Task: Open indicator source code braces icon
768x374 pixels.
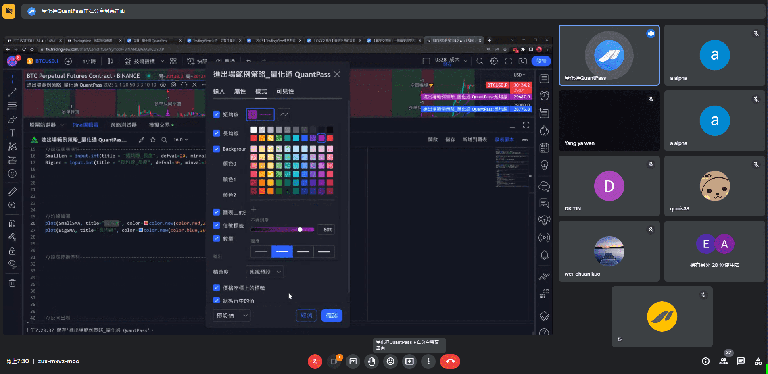Action: 184,85
